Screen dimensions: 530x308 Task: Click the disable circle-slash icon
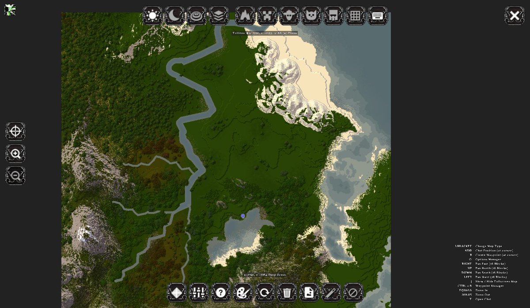pyautogui.click(x=353, y=292)
